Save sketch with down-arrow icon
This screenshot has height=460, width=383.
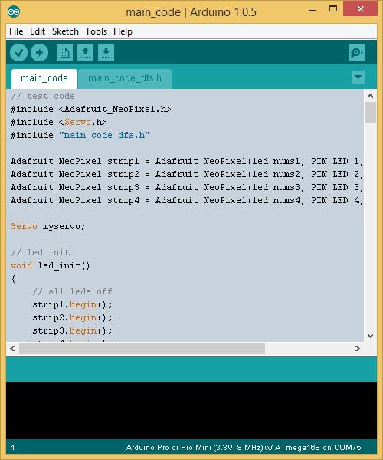click(106, 53)
